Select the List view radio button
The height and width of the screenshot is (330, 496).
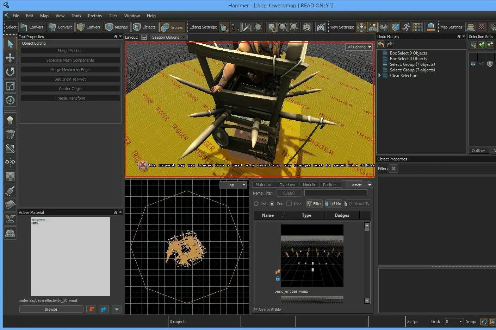click(256, 204)
